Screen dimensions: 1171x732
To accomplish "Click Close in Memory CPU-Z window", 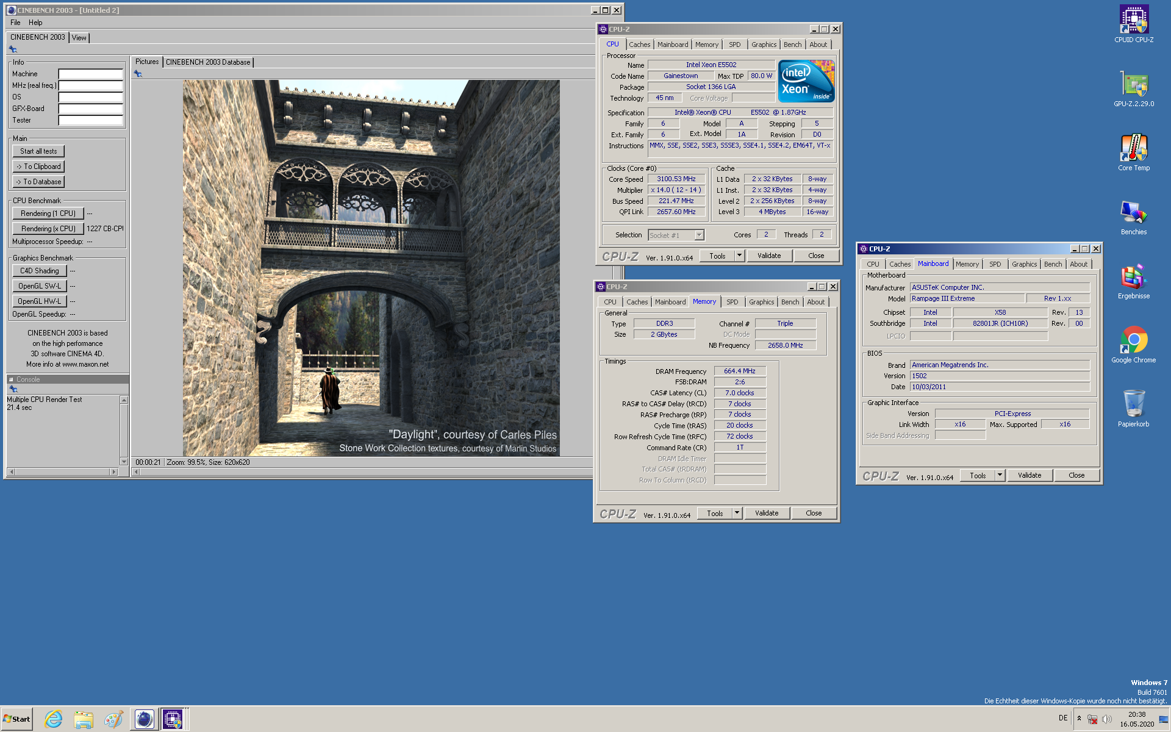I will (814, 513).
